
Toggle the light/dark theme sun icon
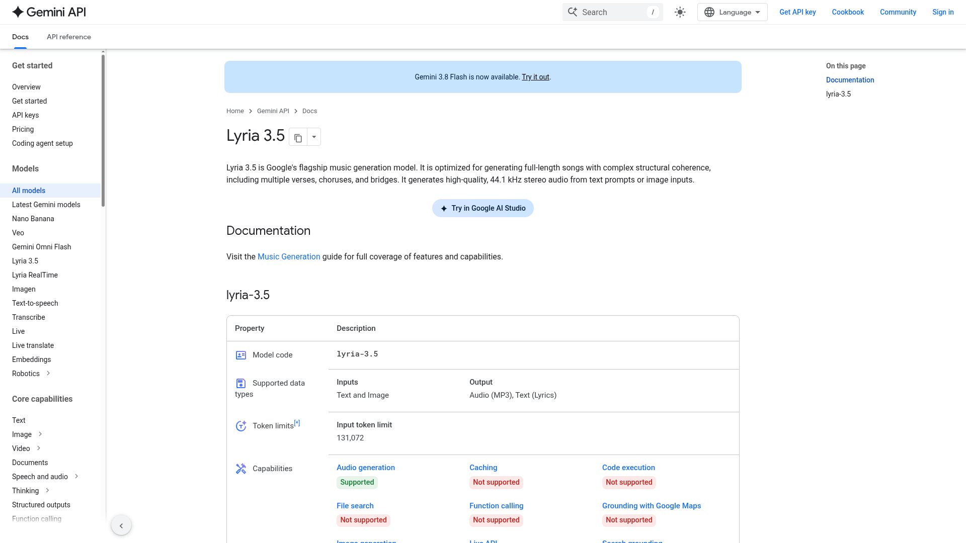680,12
